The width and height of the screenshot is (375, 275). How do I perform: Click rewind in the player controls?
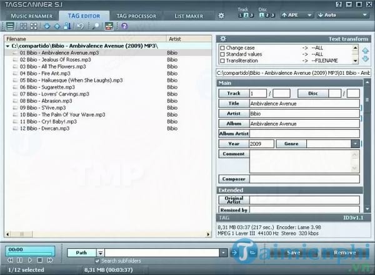10,260
